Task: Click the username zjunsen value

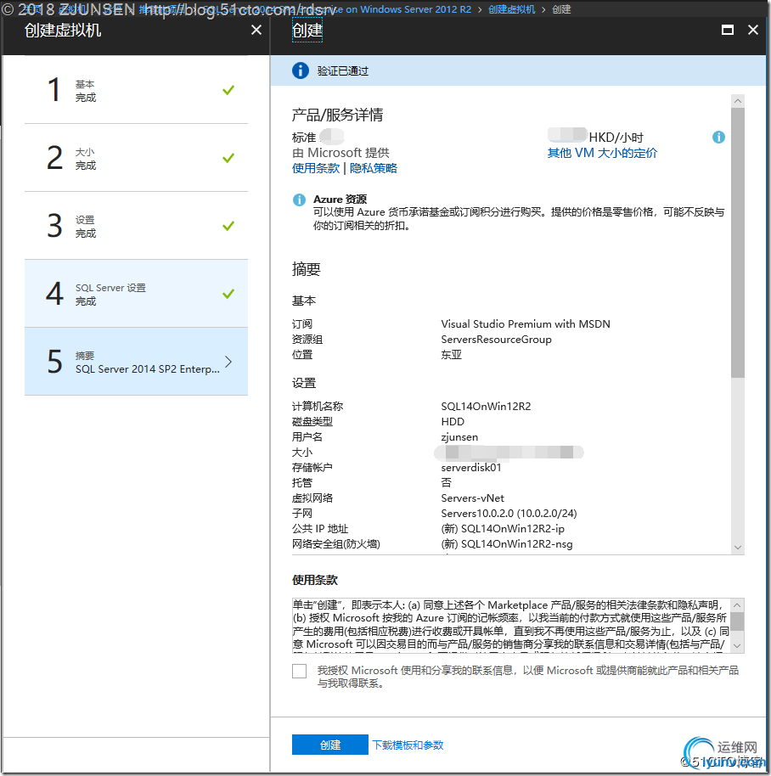Action: (459, 437)
